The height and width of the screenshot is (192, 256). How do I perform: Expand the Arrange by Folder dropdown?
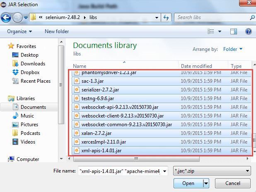point(233,49)
